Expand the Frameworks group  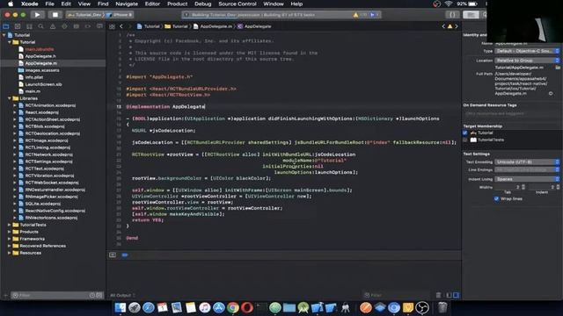(x=10, y=239)
